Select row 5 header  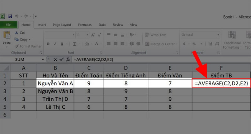click(5, 107)
